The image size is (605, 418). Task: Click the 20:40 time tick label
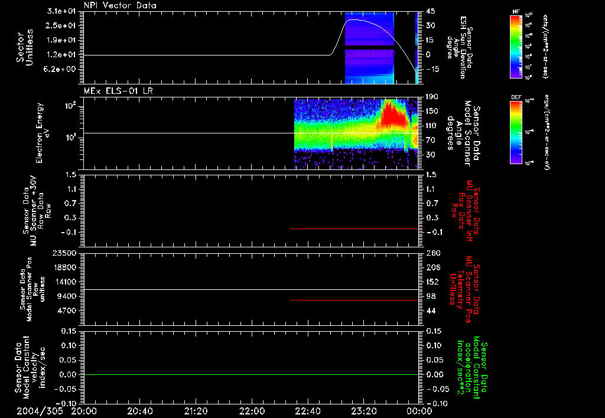139,411
